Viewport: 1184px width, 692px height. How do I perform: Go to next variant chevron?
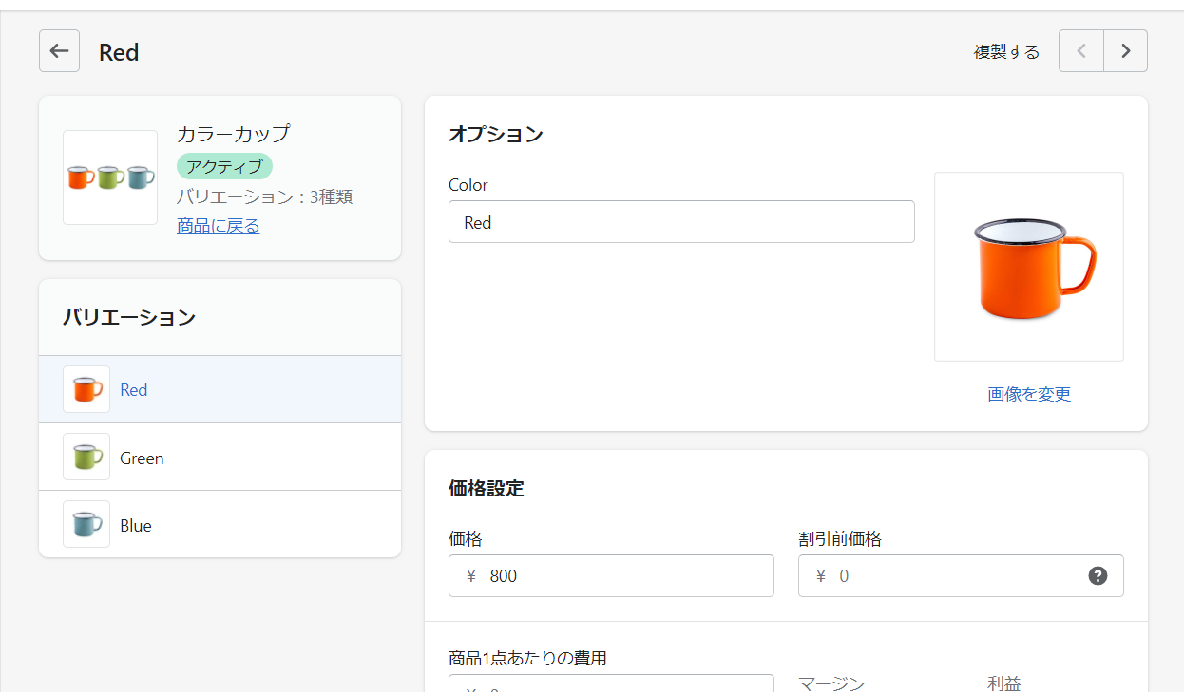1125,51
